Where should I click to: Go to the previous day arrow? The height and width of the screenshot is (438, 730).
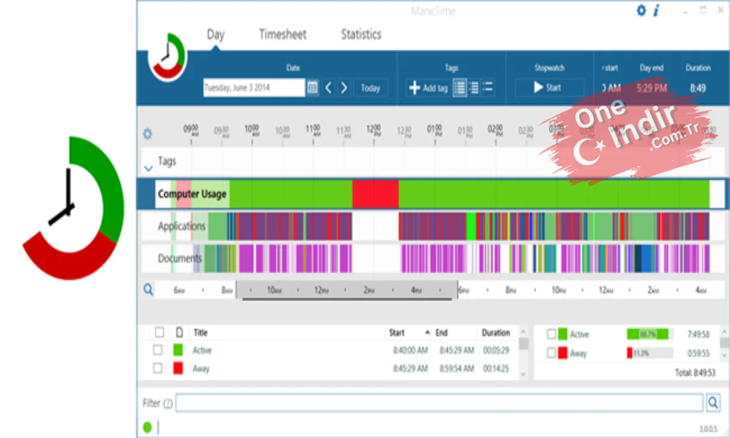pyautogui.click(x=328, y=88)
